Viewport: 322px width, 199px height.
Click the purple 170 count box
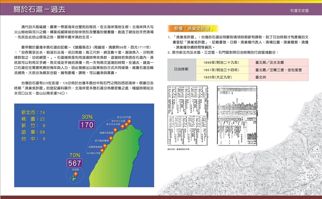(x=87, y=124)
